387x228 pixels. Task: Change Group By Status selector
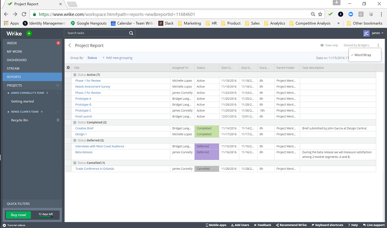[92, 58]
